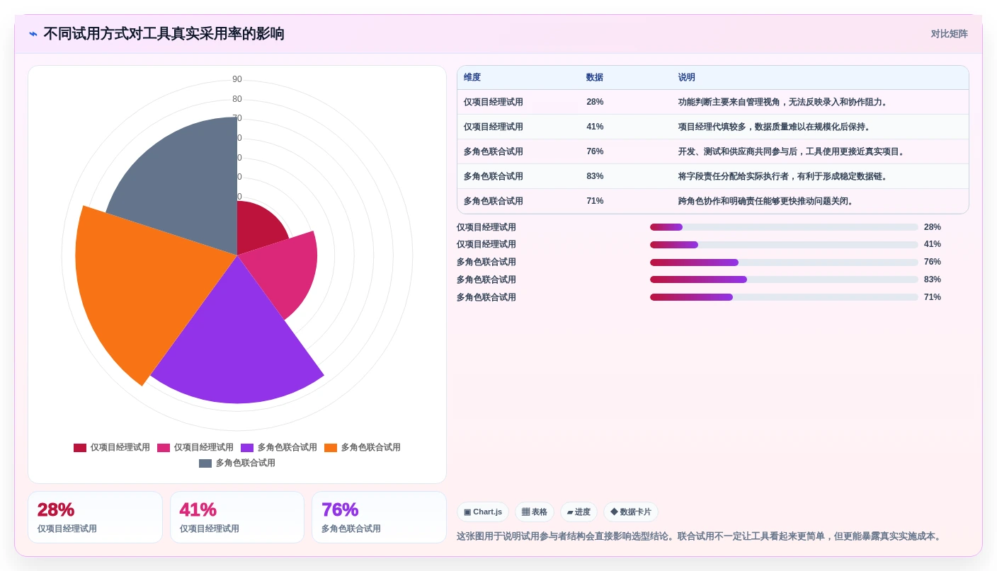997x571 pixels.
Task: Click the 数据卡片 tag chip
Action: pyautogui.click(x=631, y=512)
